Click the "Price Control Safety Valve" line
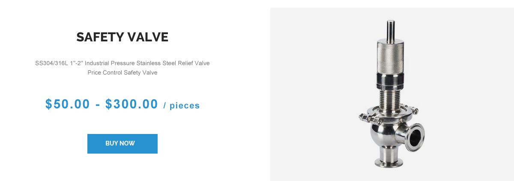 click(x=123, y=73)
